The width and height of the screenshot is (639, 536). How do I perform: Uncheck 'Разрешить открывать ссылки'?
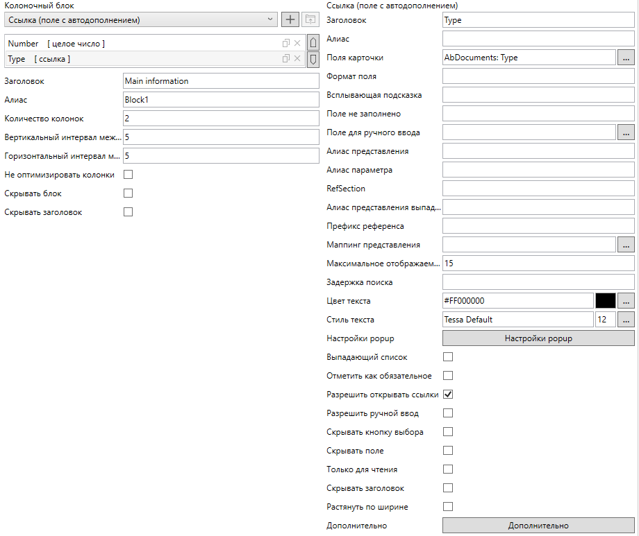(x=448, y=395)
